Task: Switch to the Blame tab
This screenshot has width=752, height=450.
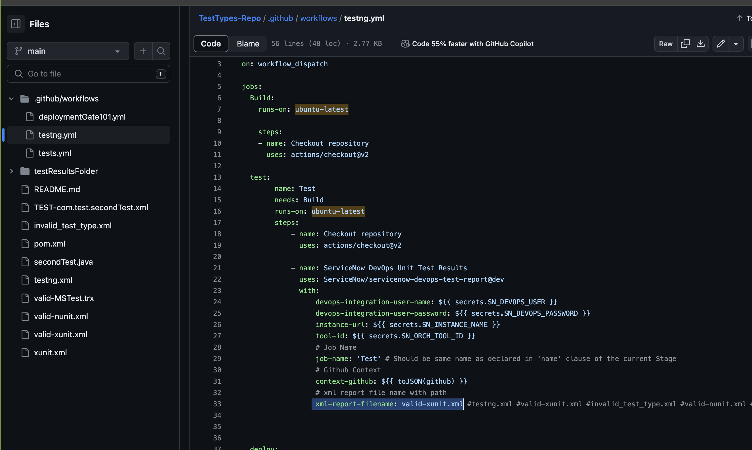Action: 248,44
